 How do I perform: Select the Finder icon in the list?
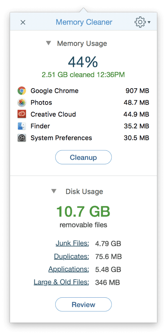click(22, 126)
